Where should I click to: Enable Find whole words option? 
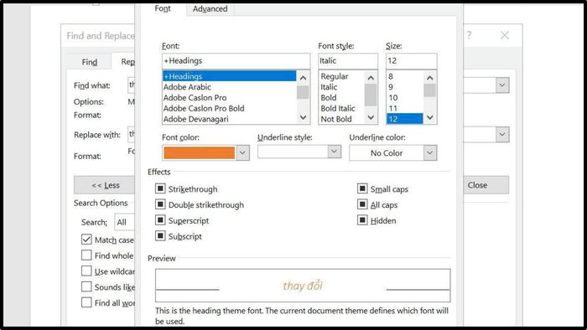tap(86, 255)
